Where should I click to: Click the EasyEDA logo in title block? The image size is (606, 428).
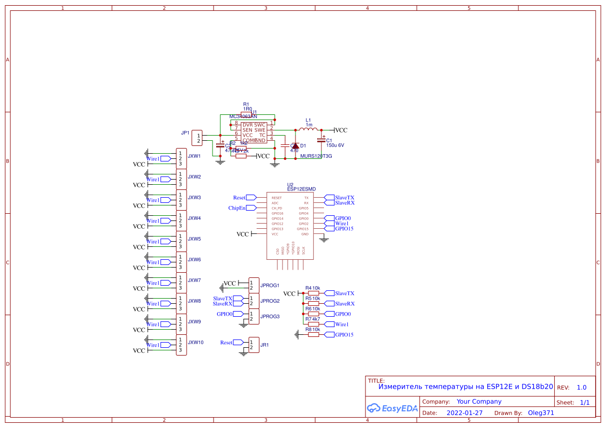[392, 408]
